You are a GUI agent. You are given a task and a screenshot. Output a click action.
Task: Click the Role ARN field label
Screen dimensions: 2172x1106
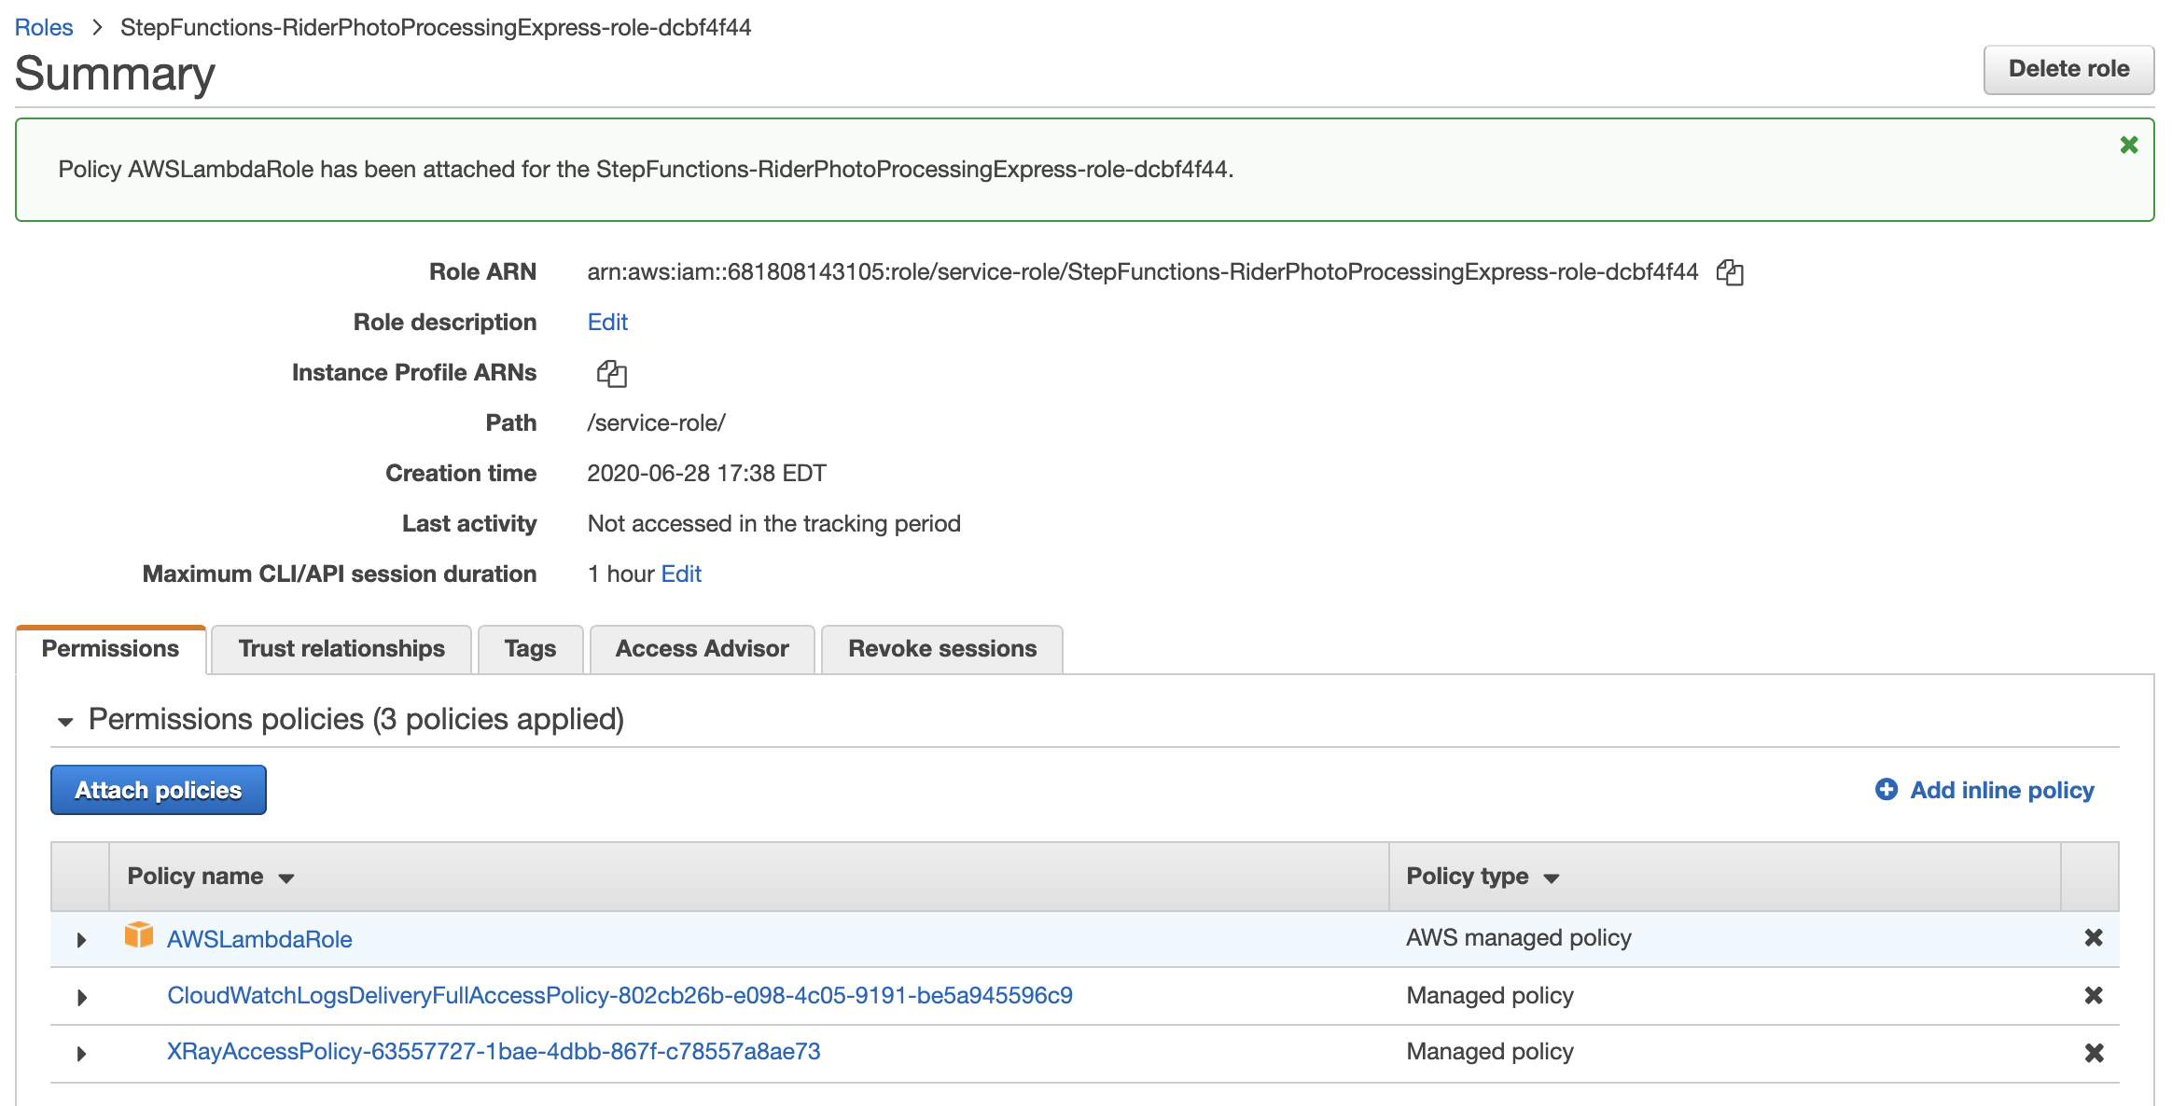pyautogui.click(x=482, y=271)
